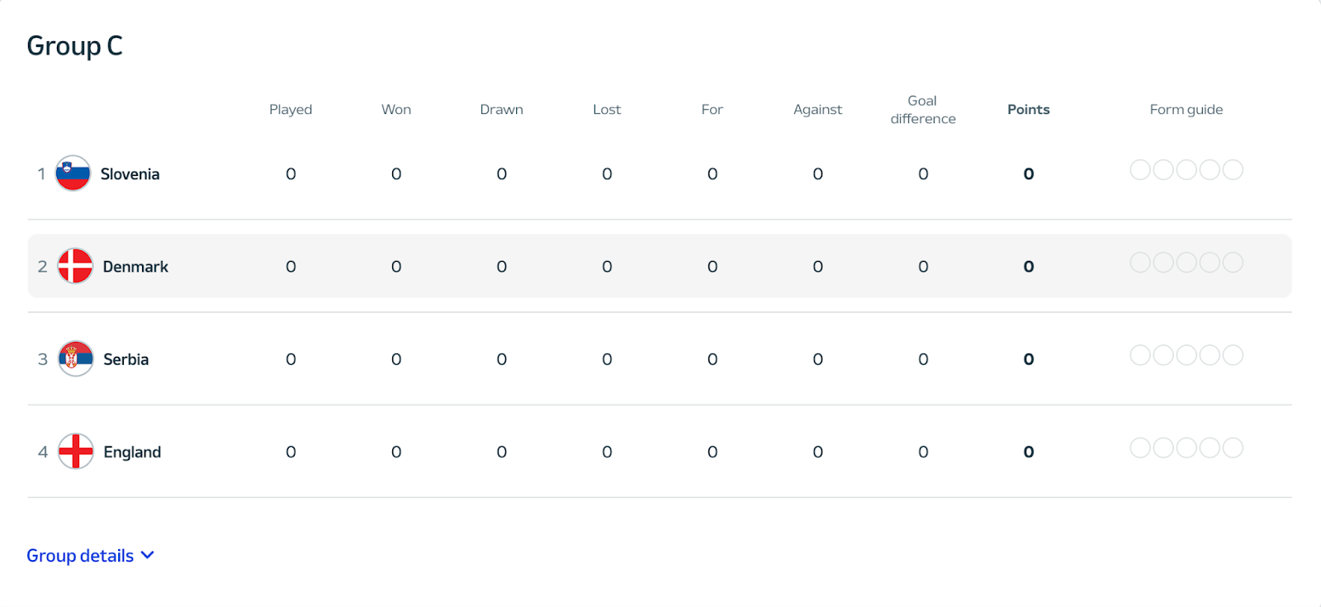Open the Denmark team link

click(x=135, y=267)
